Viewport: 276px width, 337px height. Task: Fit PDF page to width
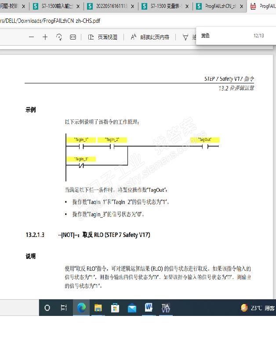73,37
